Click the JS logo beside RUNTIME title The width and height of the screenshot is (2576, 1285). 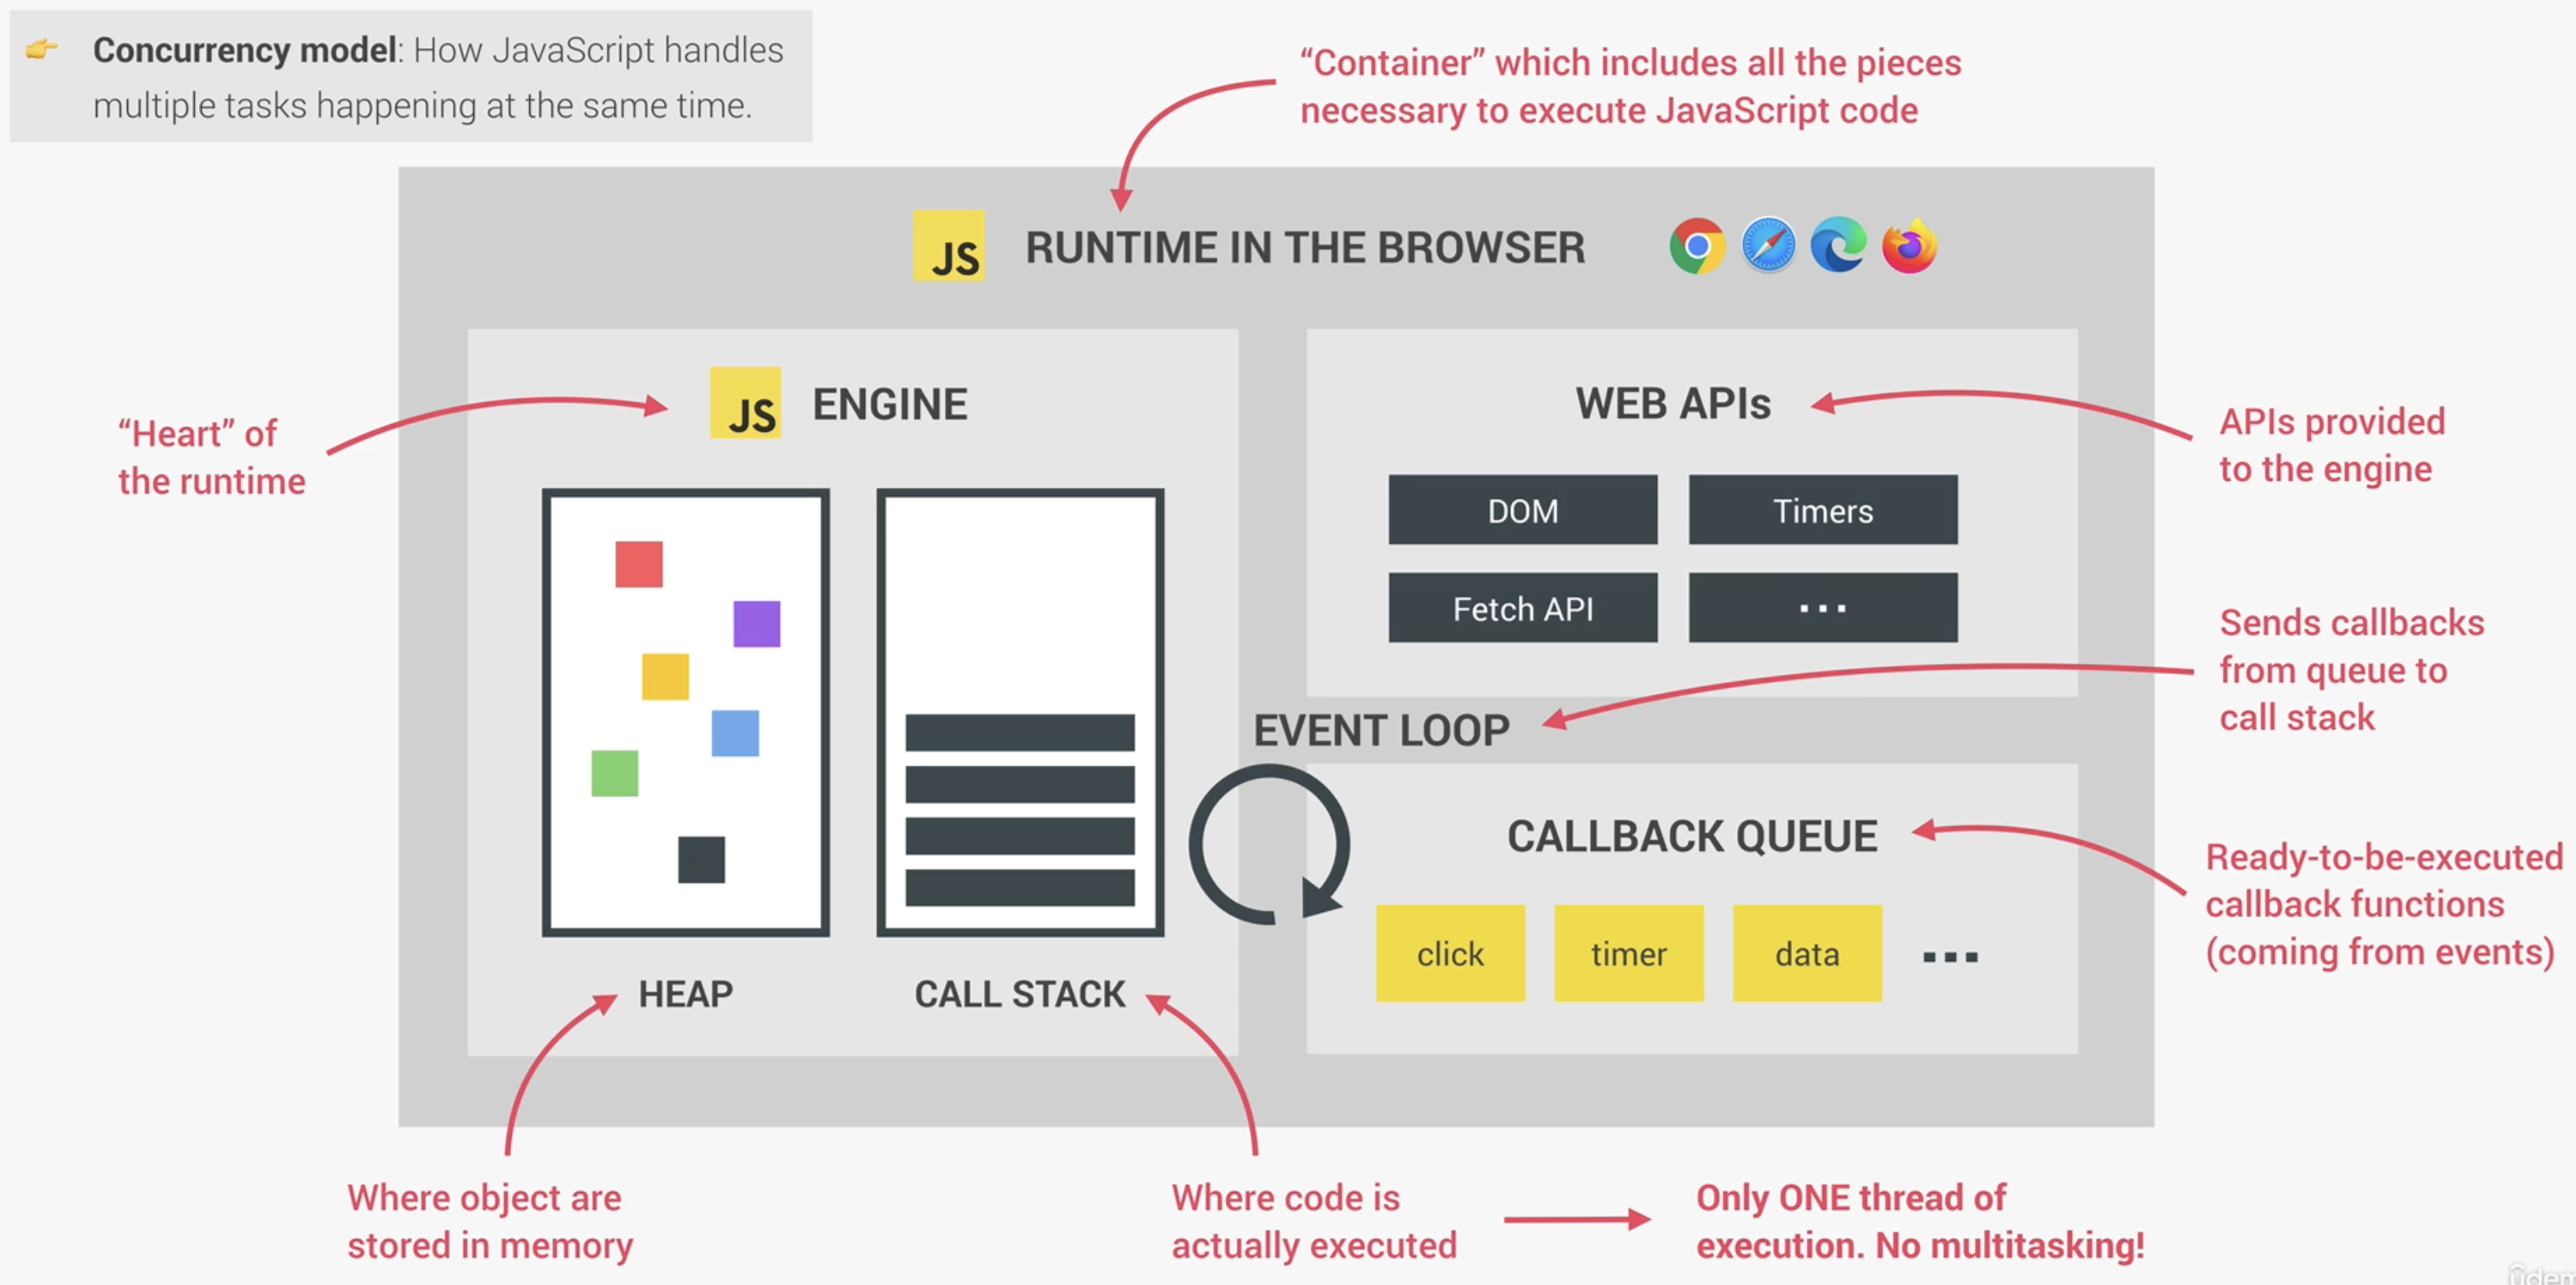click(948, 247)
